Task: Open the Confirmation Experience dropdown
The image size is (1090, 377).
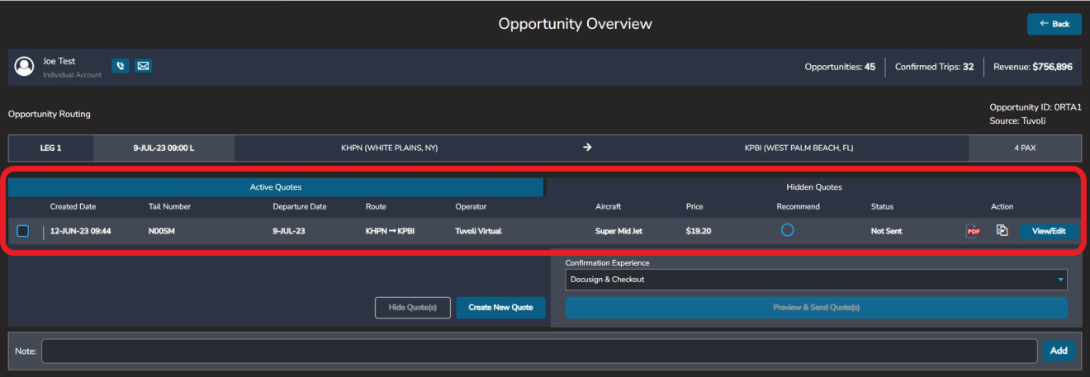Action: 815,280
